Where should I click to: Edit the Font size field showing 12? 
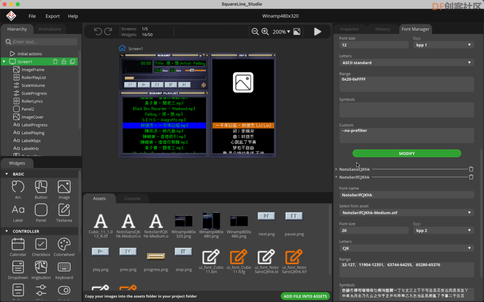374,45
